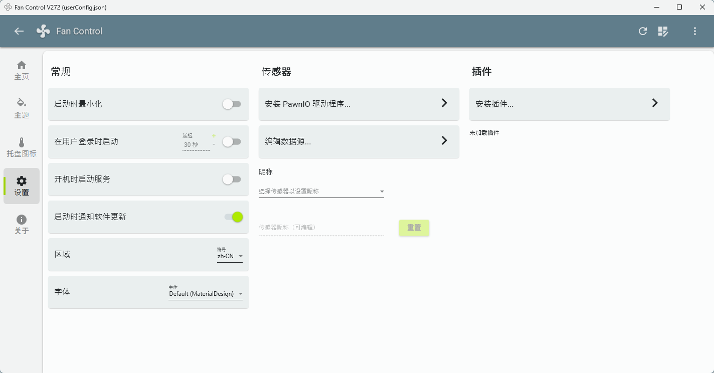
Task: Click the chevron beside 编辑数据源
Action: pyautogui.click(x=444, y=140)
